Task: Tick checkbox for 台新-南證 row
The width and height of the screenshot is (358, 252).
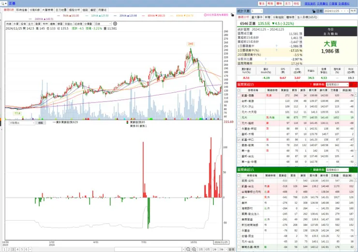Action: pyautogui.click(x=239, y=101)
